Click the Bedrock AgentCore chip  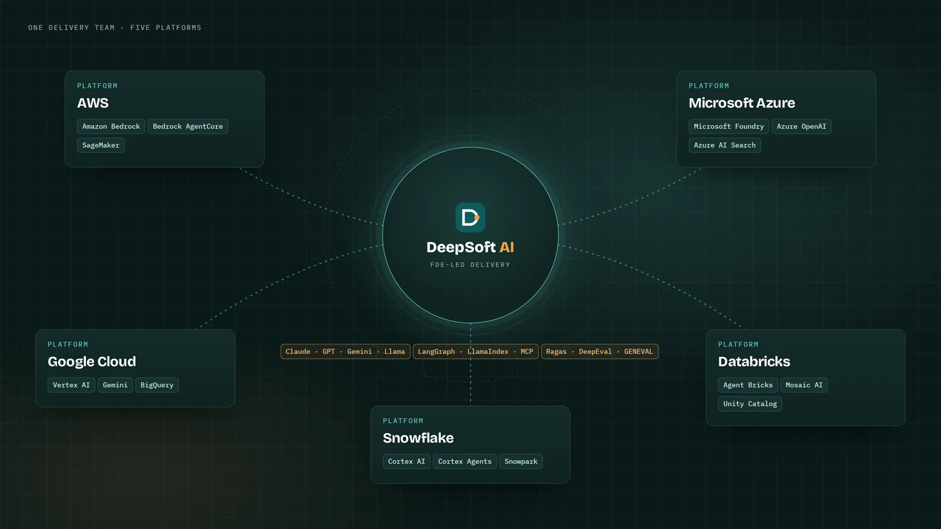(x=188, y=126)
